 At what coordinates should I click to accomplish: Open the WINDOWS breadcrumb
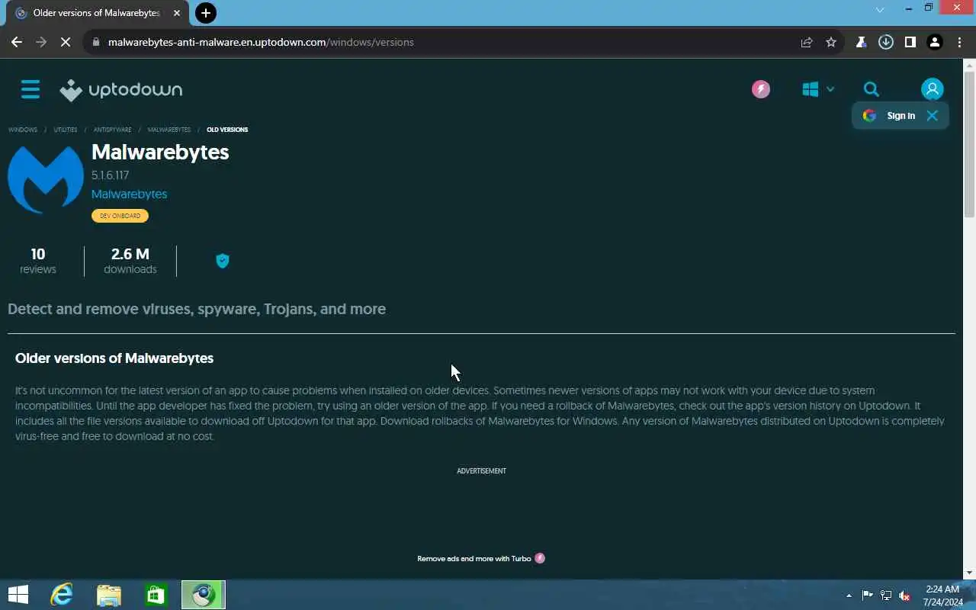tap(23, 130)
